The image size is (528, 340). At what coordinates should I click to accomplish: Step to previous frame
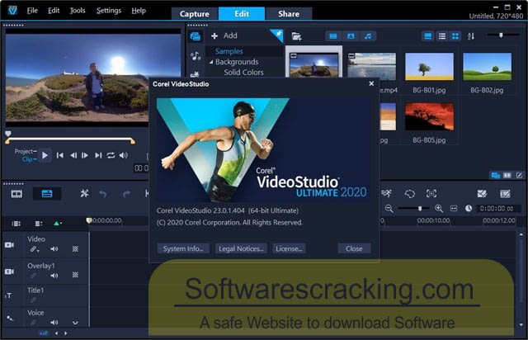73,155
